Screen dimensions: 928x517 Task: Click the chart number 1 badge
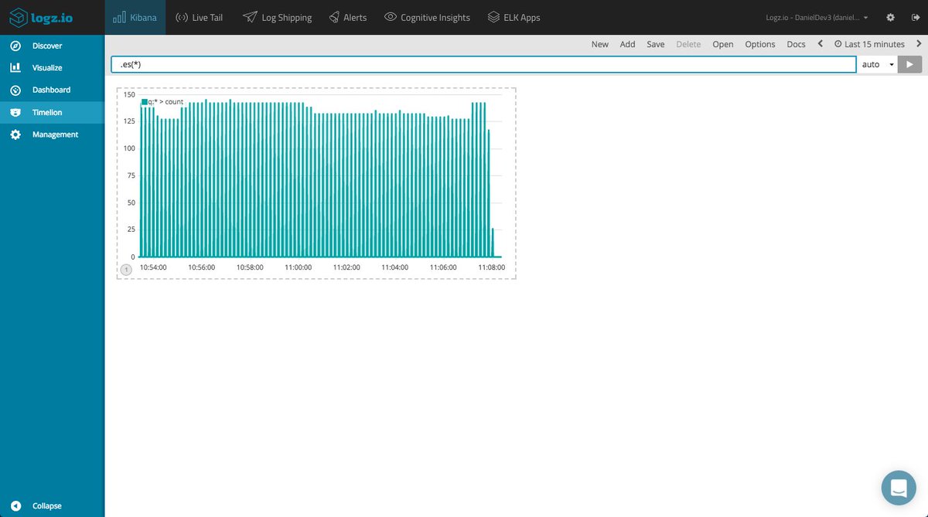(126, 269)
